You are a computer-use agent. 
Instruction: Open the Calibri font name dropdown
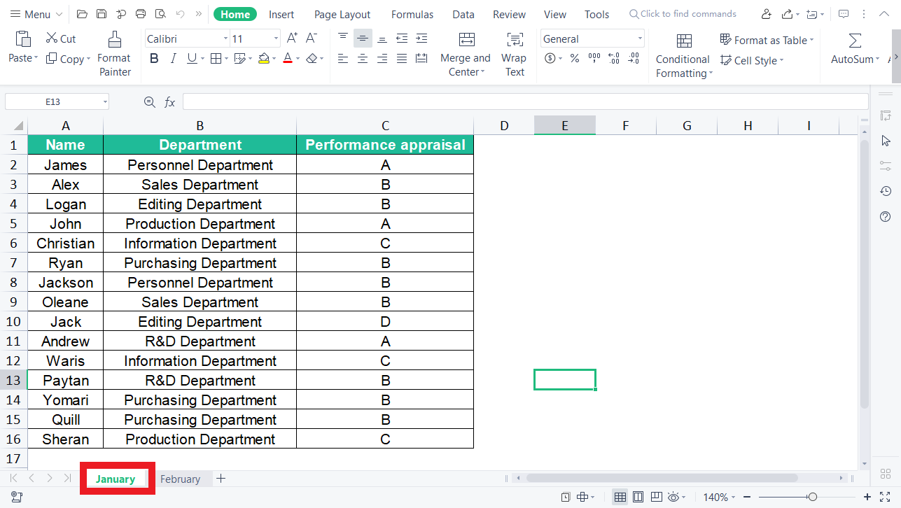pyautogui.click(x=225, y=39)
